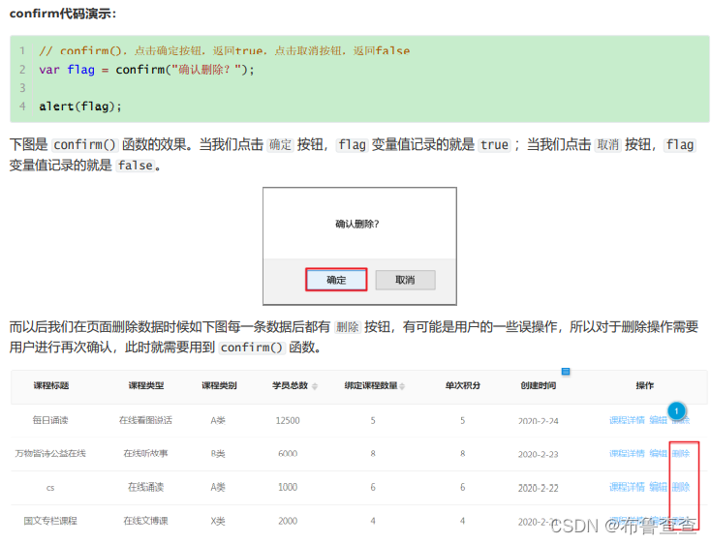Screen dimensions: 711x544
Task: Click 编辑 for the 每日诵读 row
Action: coord(658,420)
